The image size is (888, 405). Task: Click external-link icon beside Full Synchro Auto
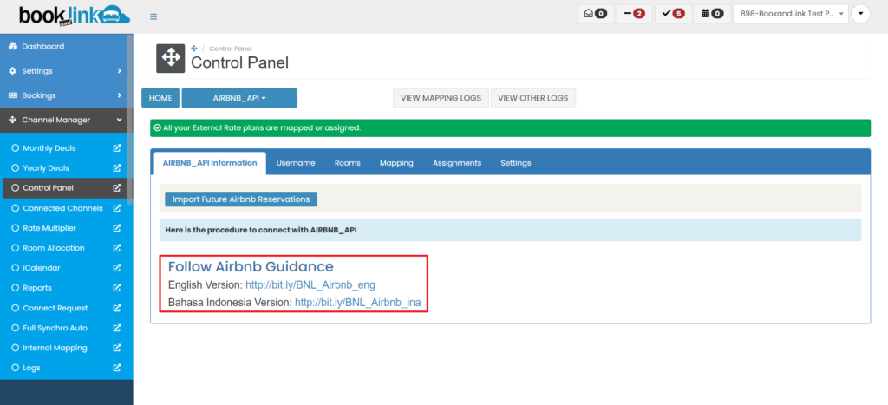click(117, 328)
